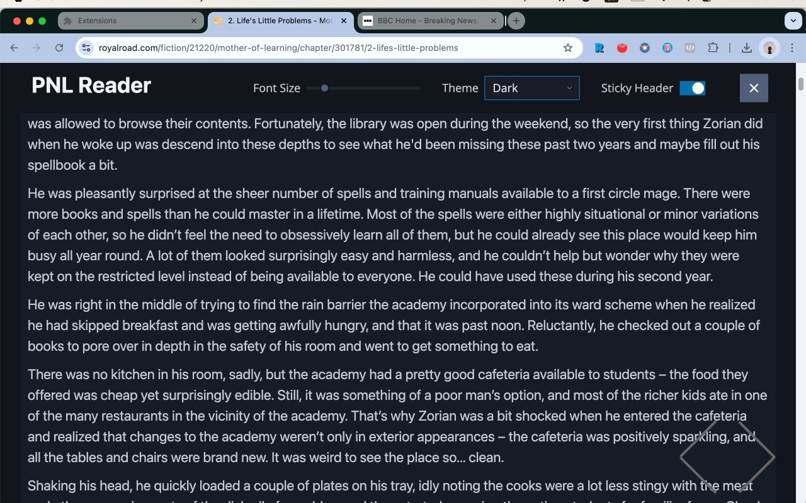
Task: Open the blue R extension
Action: (599, 48)
